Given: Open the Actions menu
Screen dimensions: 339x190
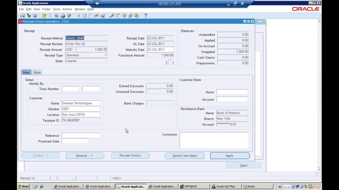Looking at the screenshot, I should tap(67, 9).
